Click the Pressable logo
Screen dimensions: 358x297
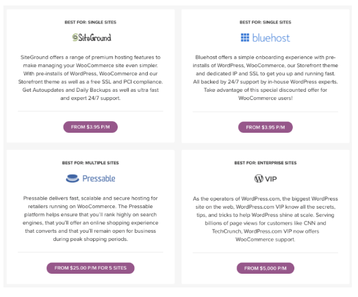tap(90, 179)
